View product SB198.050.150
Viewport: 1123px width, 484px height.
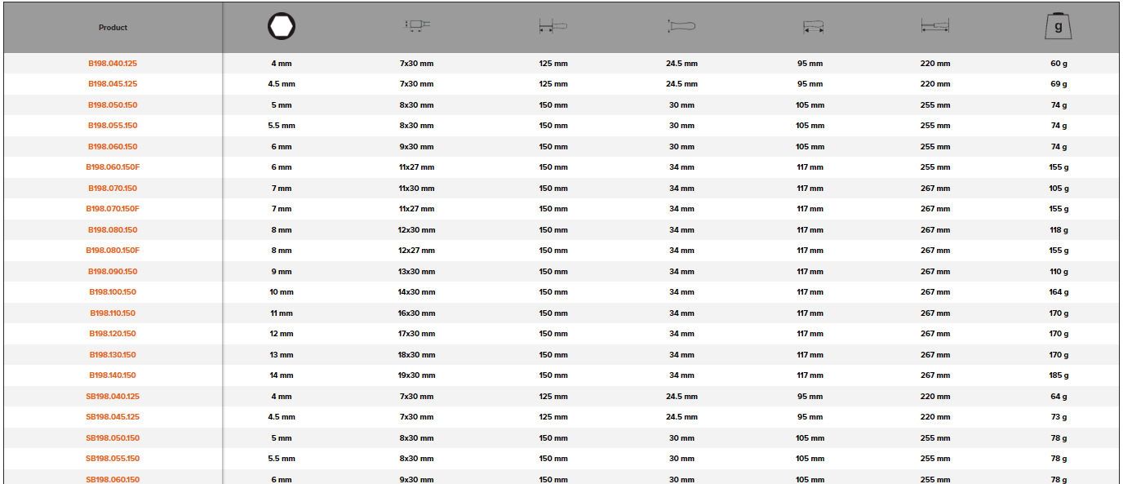pos(113,438)
